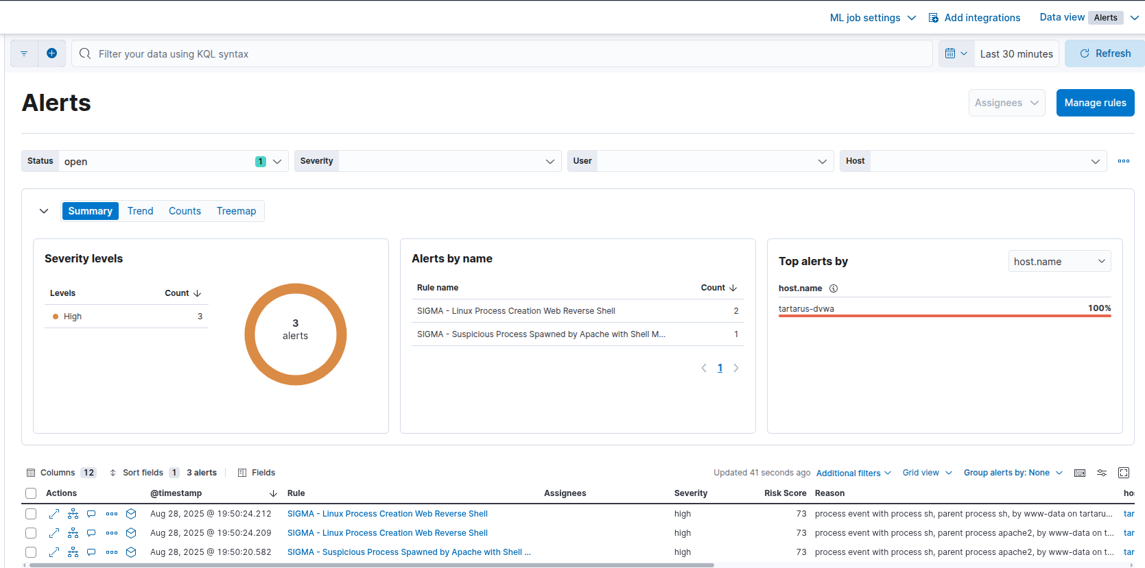Screen dimensions: 1145x568
Task: Tick the checkbox for the 19:50:20.582 alert
Action: click(x=31, y=552)
